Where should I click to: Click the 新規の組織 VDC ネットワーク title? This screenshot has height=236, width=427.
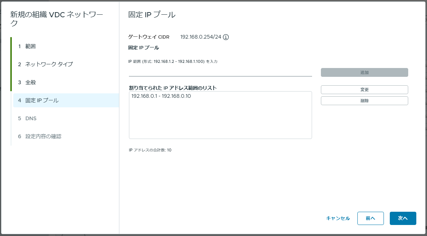coord(57,19)
